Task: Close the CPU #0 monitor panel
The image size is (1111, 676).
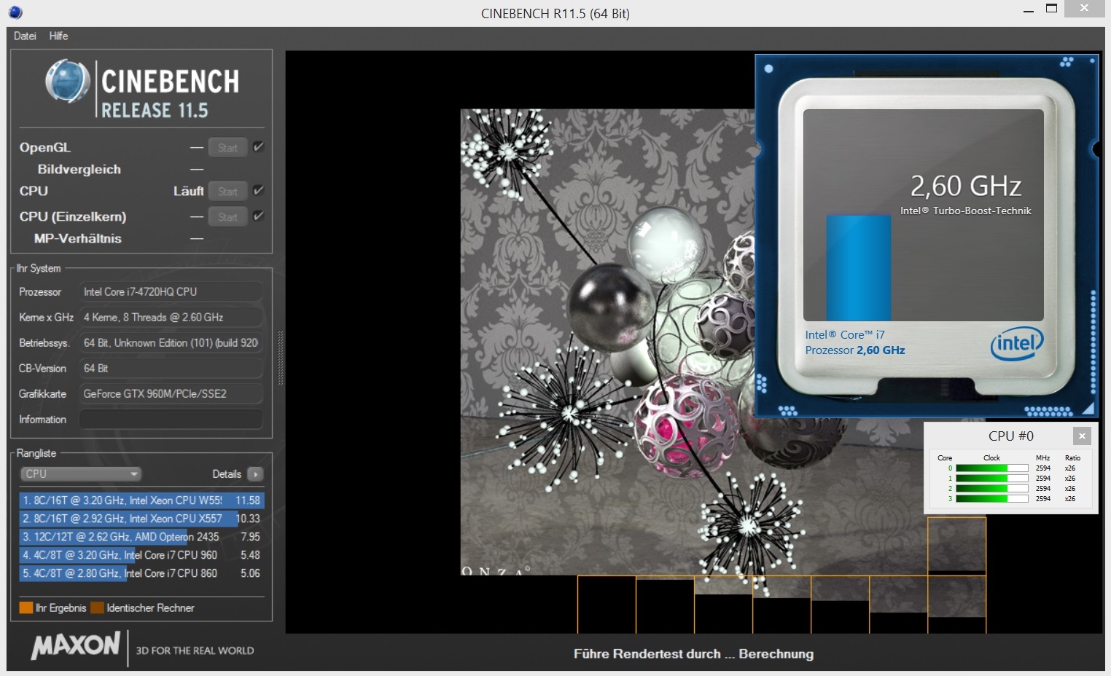Action: coord(1082,436)
